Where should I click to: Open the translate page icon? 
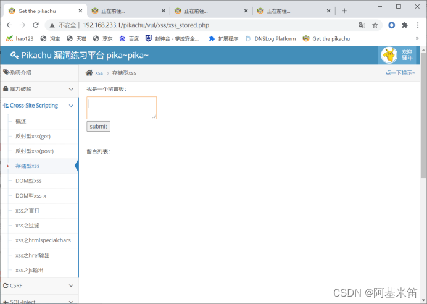(362, 25)
